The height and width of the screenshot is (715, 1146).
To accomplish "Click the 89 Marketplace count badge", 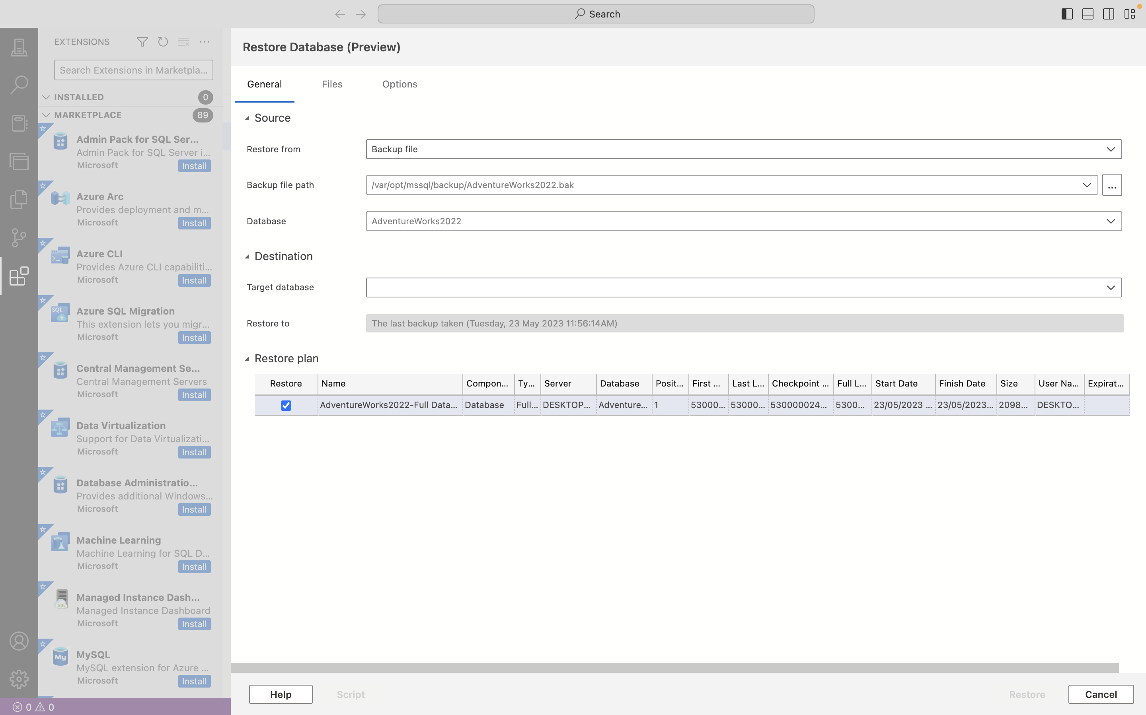I will click(x=203, y=115).
